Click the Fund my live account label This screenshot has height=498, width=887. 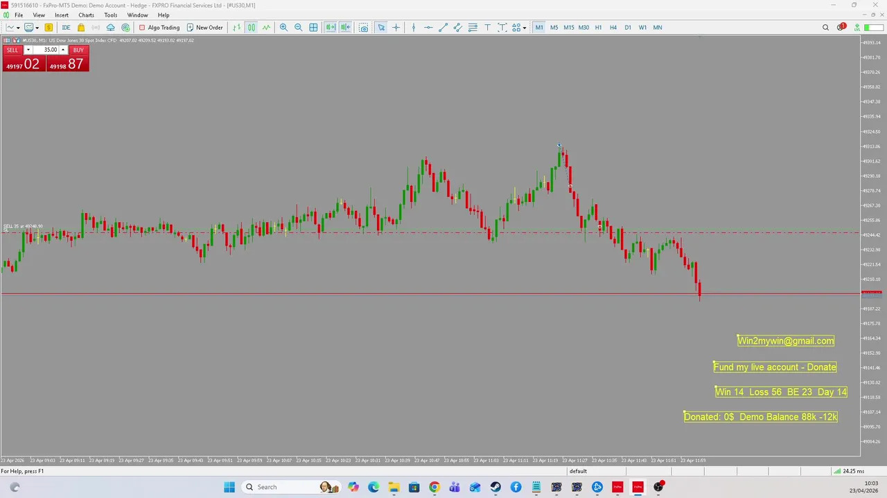[775, 367]
